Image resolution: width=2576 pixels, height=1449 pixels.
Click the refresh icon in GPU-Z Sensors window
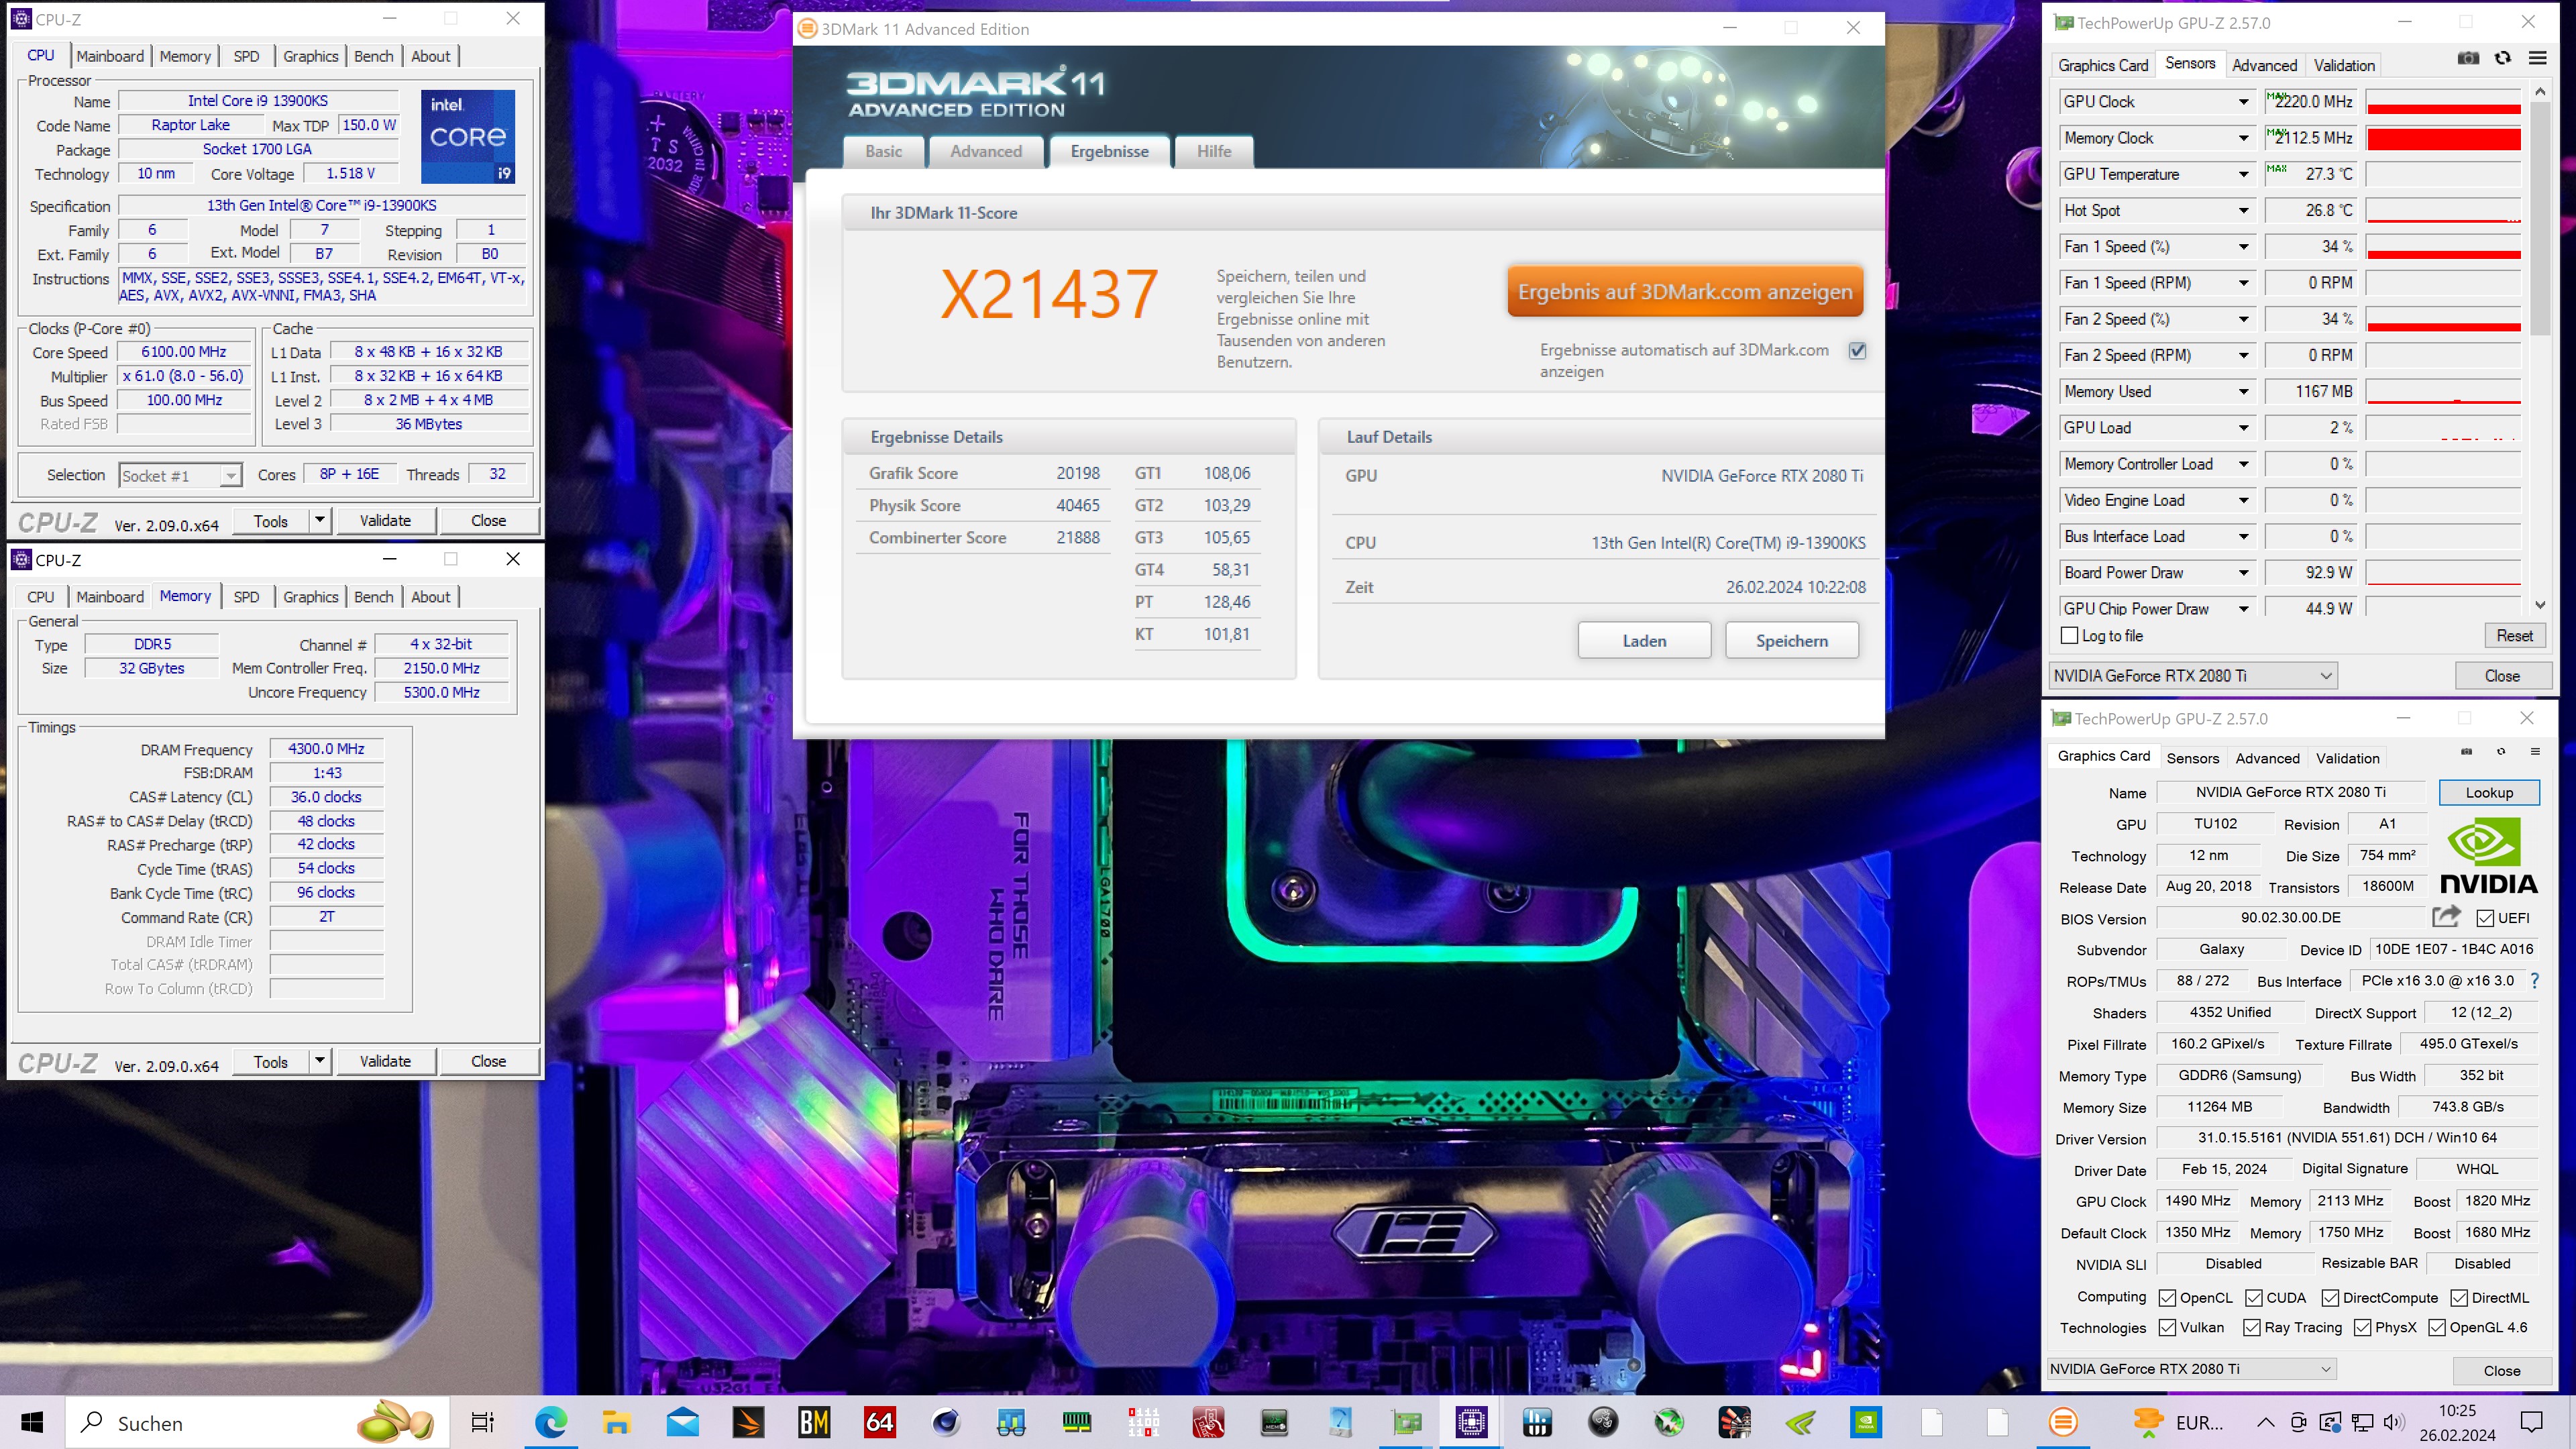click(x=2503, y=58)
